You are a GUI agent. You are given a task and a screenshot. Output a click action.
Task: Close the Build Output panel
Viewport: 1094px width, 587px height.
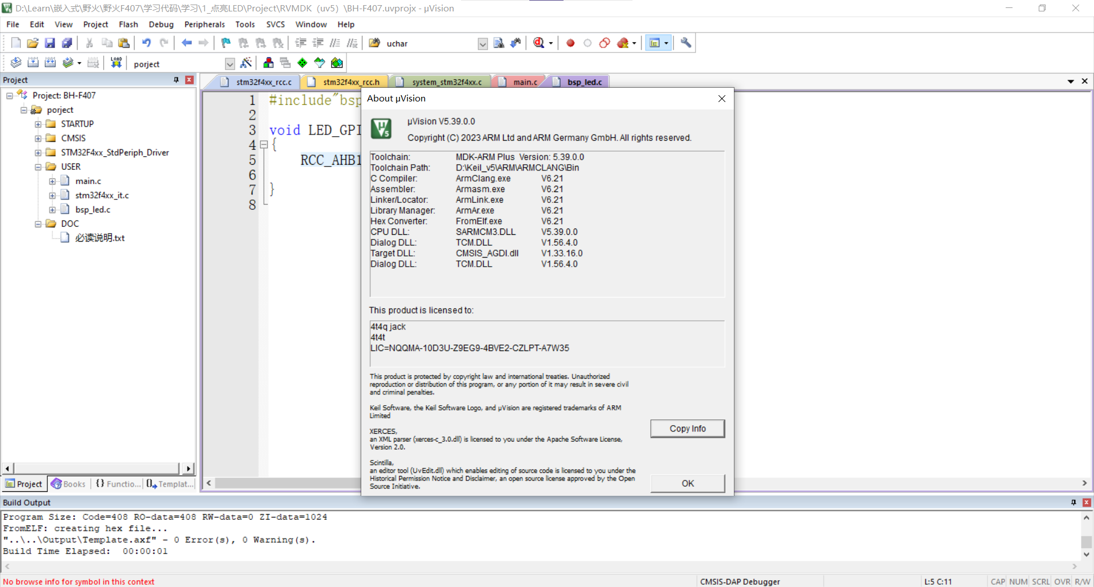pyautogui.click(x=1087, y=502)
